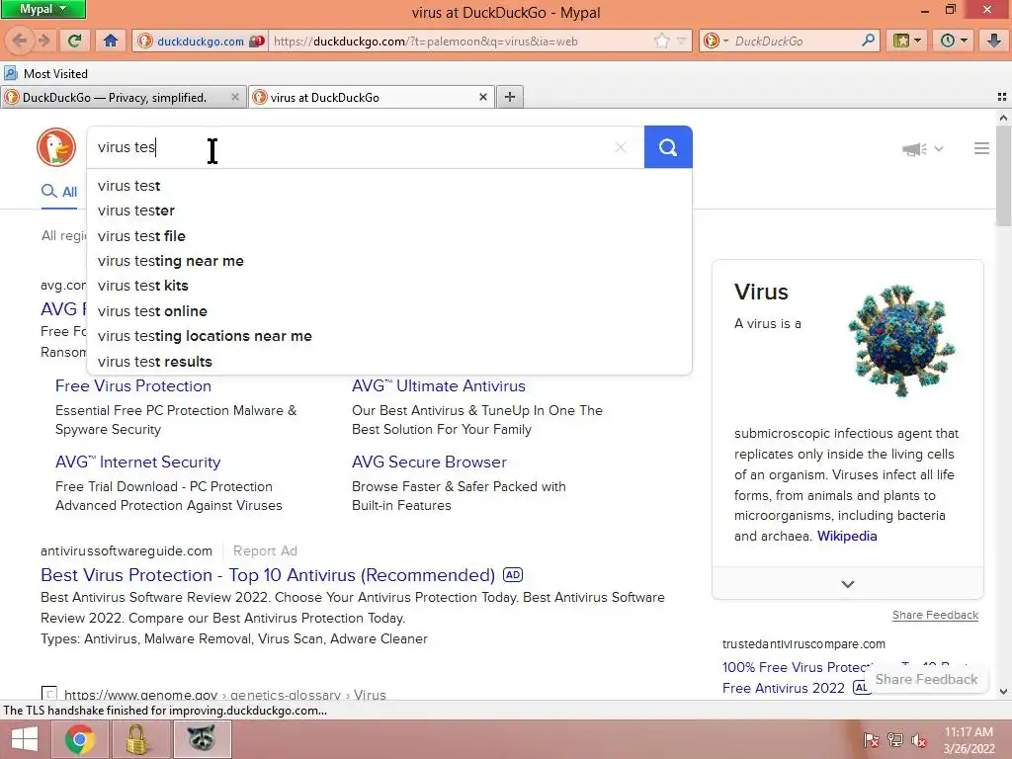Open AVG Internet Security link

coord(137,463)
